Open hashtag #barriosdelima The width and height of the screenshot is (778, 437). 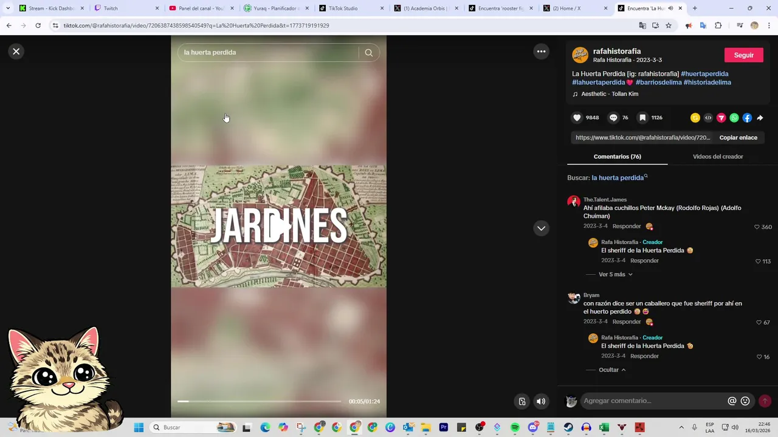(x=658, y=82)
